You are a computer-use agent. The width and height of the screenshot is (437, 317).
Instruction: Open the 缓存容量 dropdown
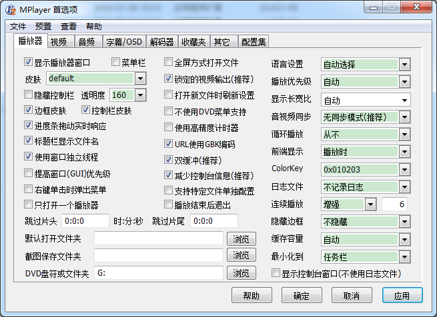pos(405,240)
